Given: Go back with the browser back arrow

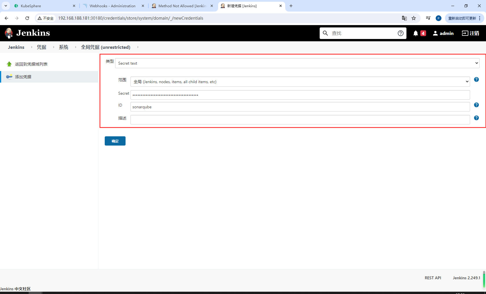Looking at the screenshot, I should tap(6, 18).
